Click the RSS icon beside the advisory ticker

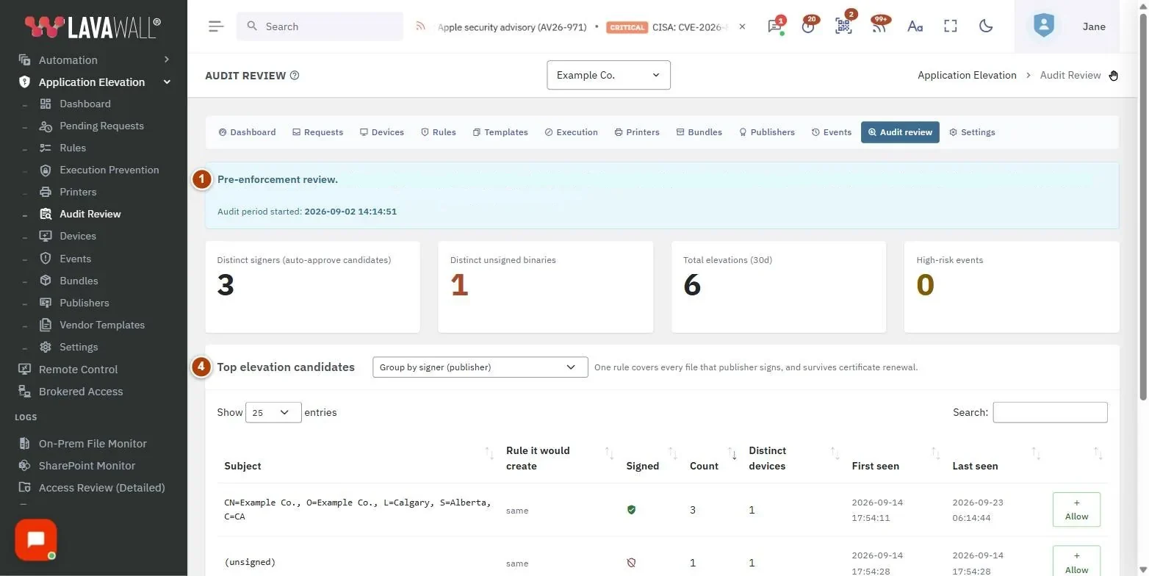421,26
